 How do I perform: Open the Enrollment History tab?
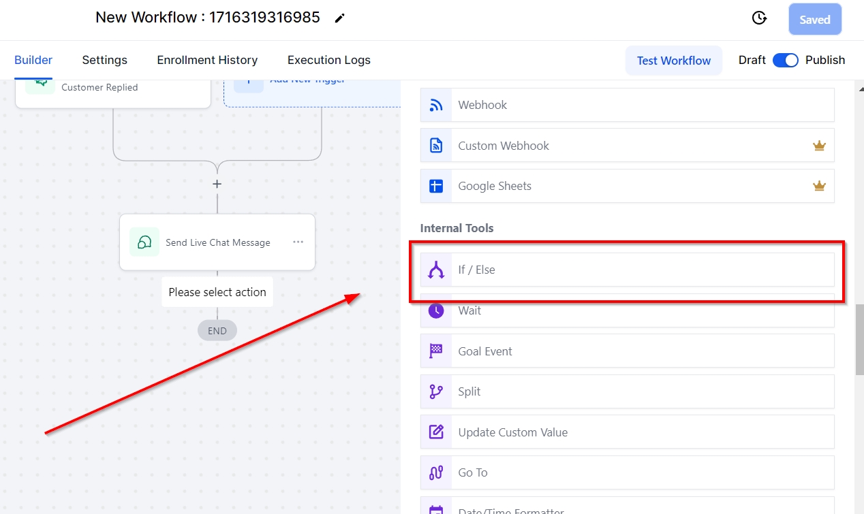click(207, 60)
